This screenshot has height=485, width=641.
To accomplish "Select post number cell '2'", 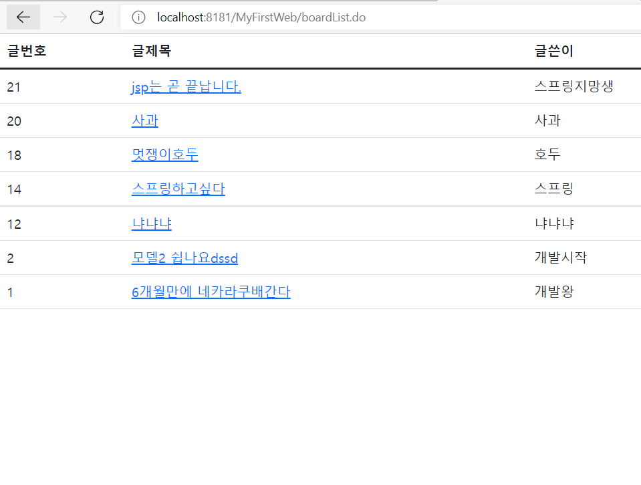I will pos(10,258).
